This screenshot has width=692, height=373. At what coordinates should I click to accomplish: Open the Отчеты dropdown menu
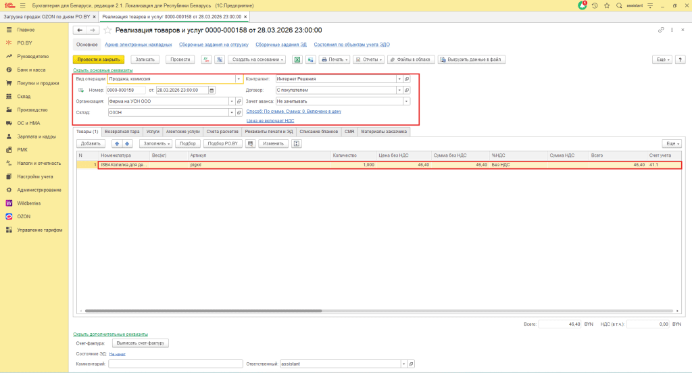(x=369, y=59)
